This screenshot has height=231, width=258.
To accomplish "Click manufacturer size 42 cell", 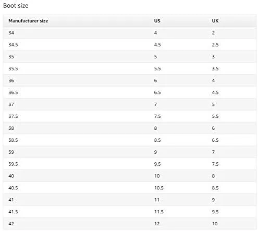I will (11, 224).
